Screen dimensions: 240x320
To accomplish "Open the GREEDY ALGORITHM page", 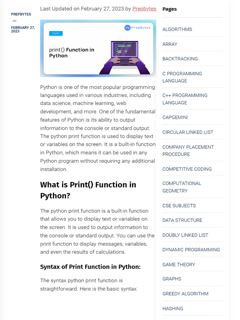I will (x=185, y=294).
